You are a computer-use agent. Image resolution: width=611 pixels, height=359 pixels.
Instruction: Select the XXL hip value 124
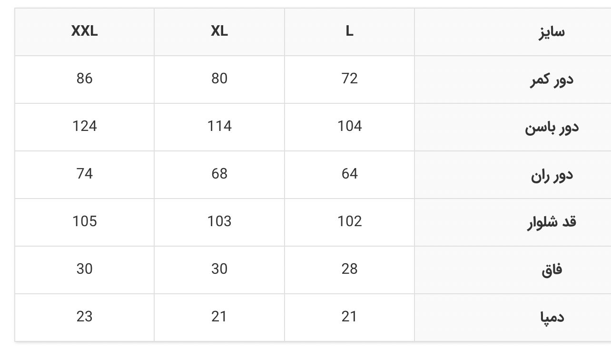pyautogui.click(x=84, y=126)
